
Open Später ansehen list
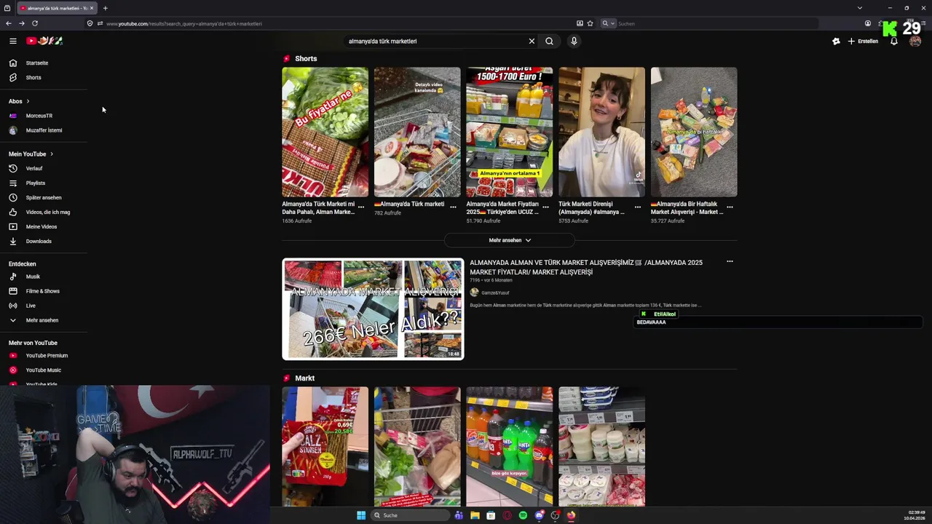[x=44, y=198]
